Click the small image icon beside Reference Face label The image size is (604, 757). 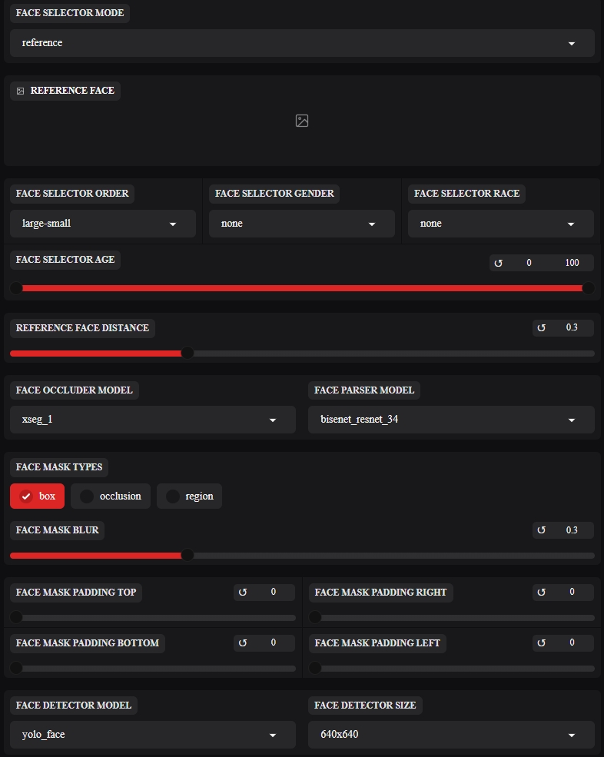(x=20, y=91)
